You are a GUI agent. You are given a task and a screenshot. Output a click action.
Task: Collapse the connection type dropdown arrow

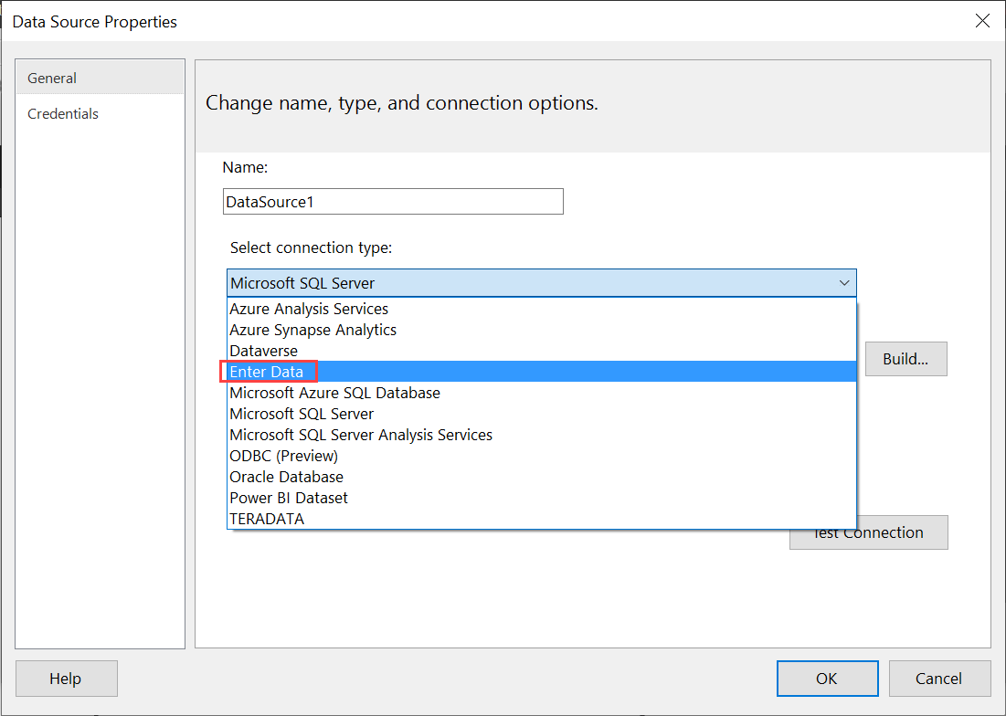coord(843,283)
